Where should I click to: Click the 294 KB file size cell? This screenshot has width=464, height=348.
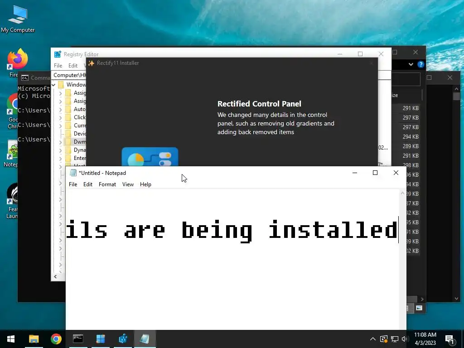click(x=411, y=137)
